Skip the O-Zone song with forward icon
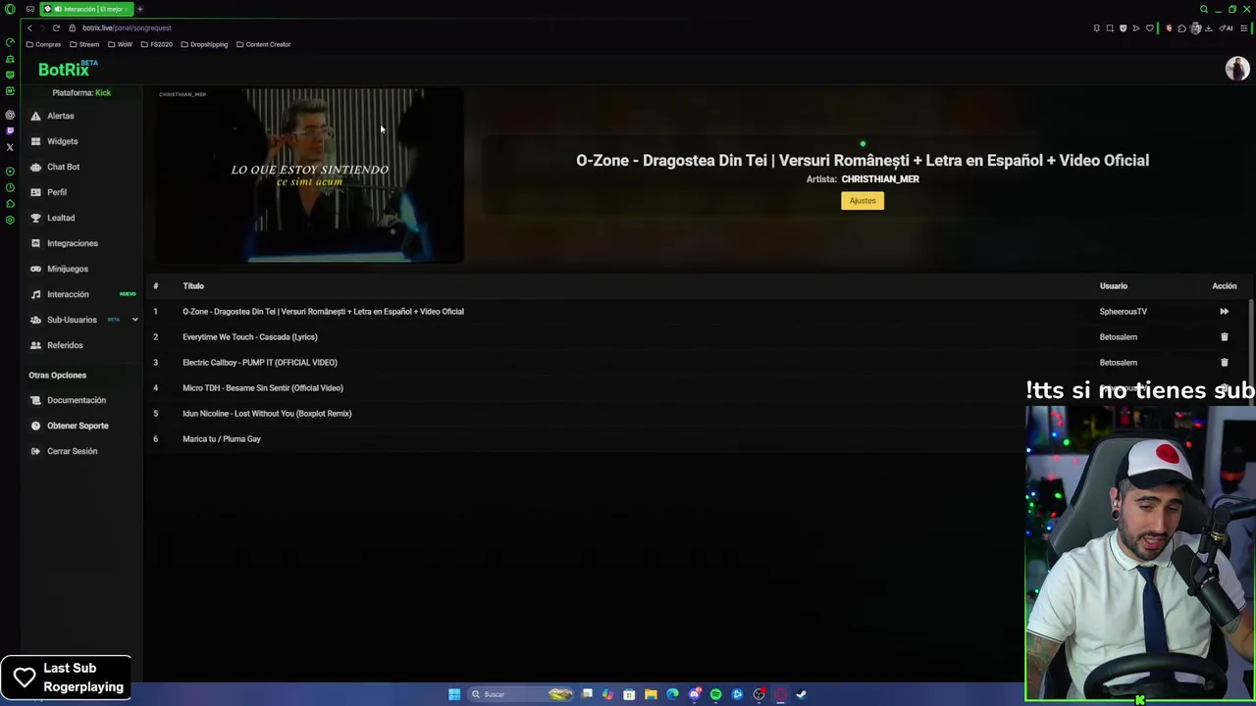Viewport: 1256px width, 706px height. pyautogui.click(x=1224, y=312)
